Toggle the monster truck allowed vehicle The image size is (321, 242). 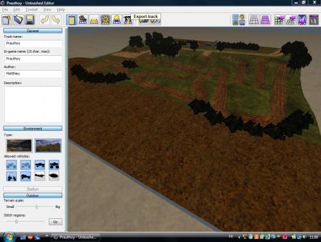point(54,165)
